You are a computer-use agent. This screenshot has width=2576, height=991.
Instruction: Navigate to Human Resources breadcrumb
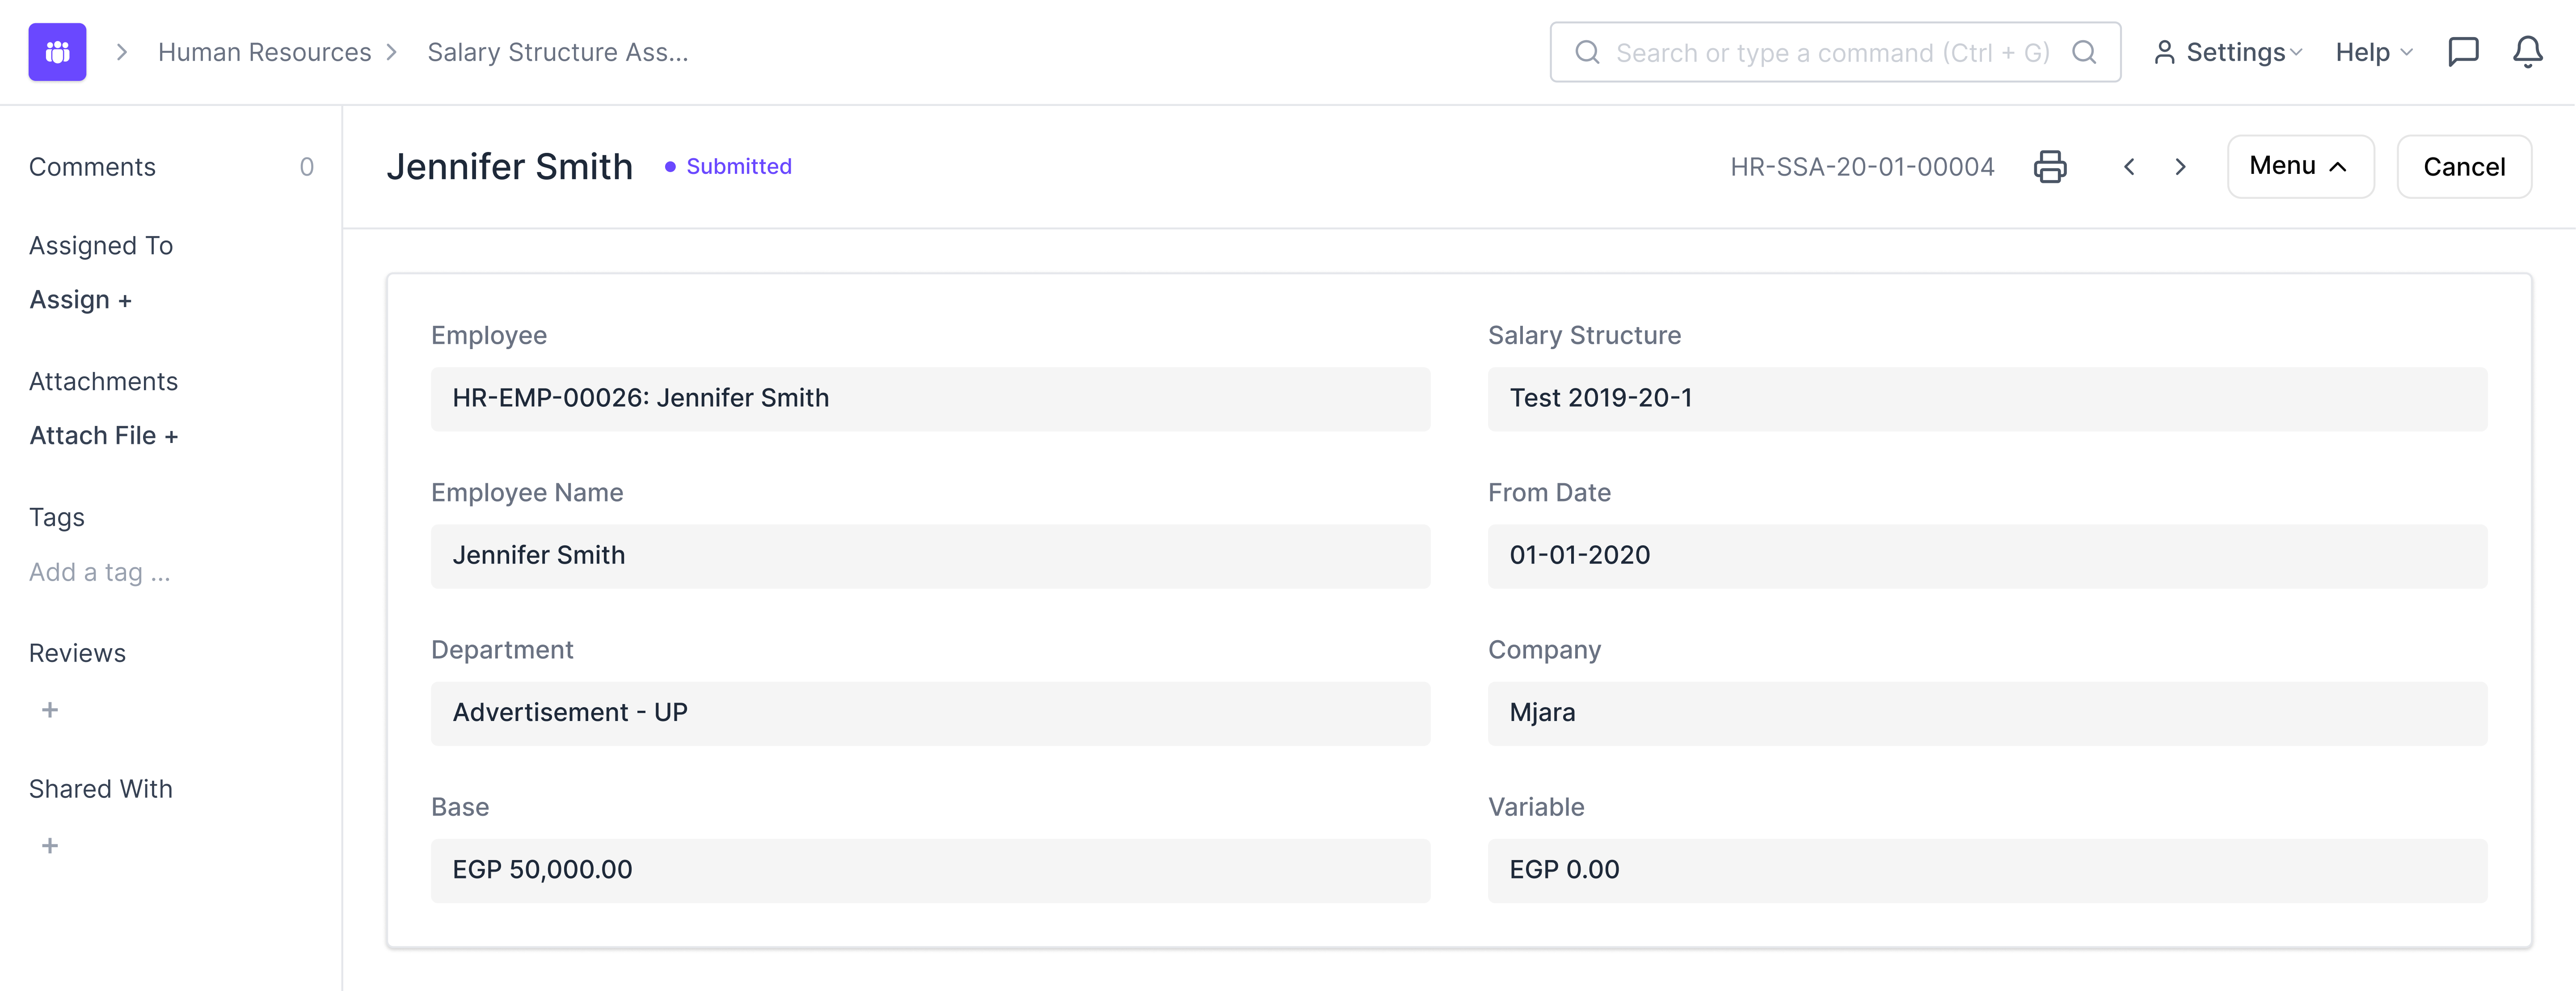click(264, 52)
